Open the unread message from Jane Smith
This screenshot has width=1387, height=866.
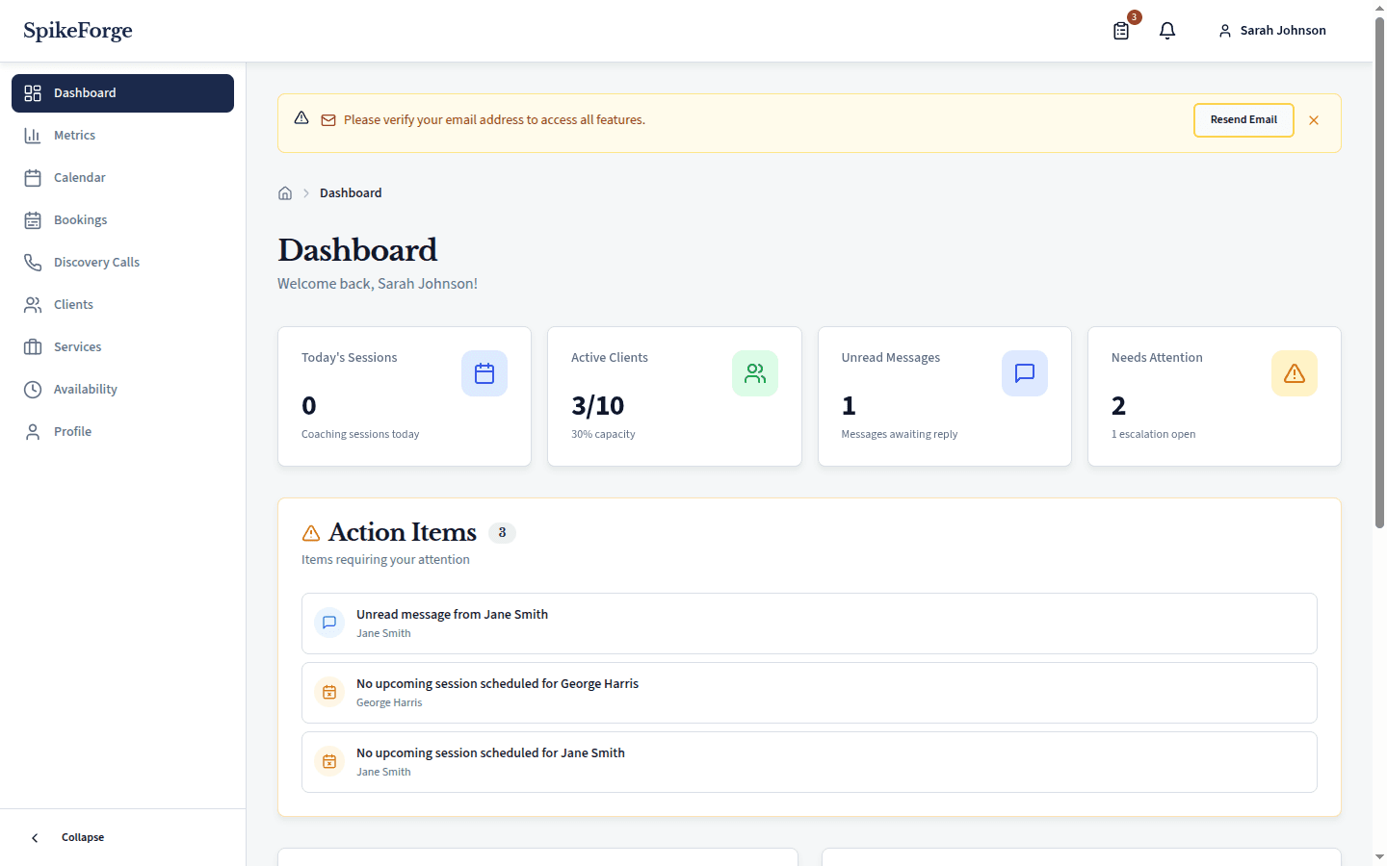[x=809, y=623]
